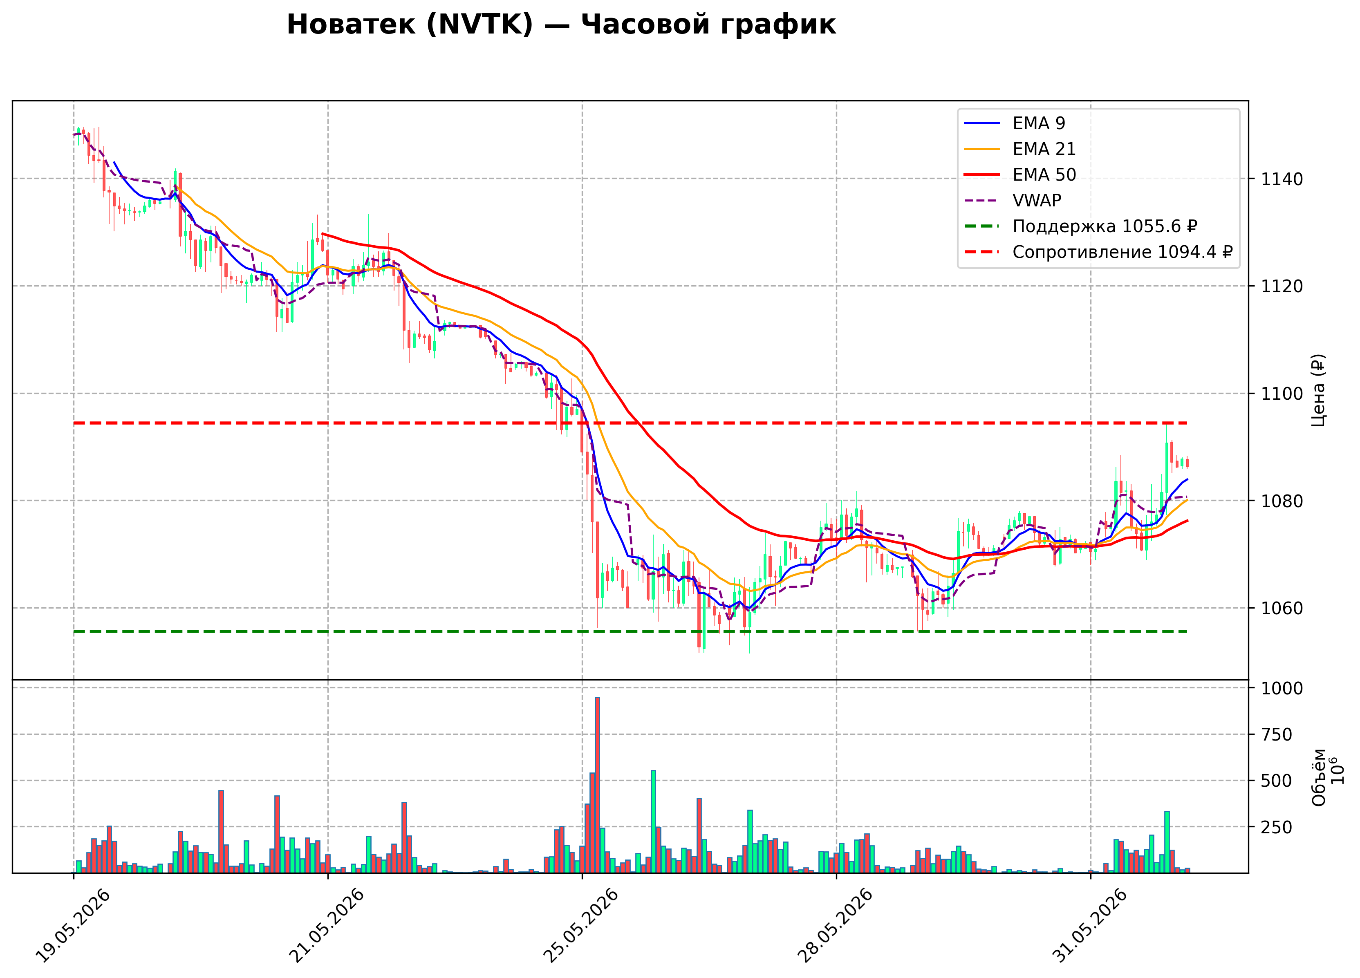Image resolution: width=1360 pixels, height=978 pixels.
Task: Click the 1060 price axis label
Action: click(1282, 608)
